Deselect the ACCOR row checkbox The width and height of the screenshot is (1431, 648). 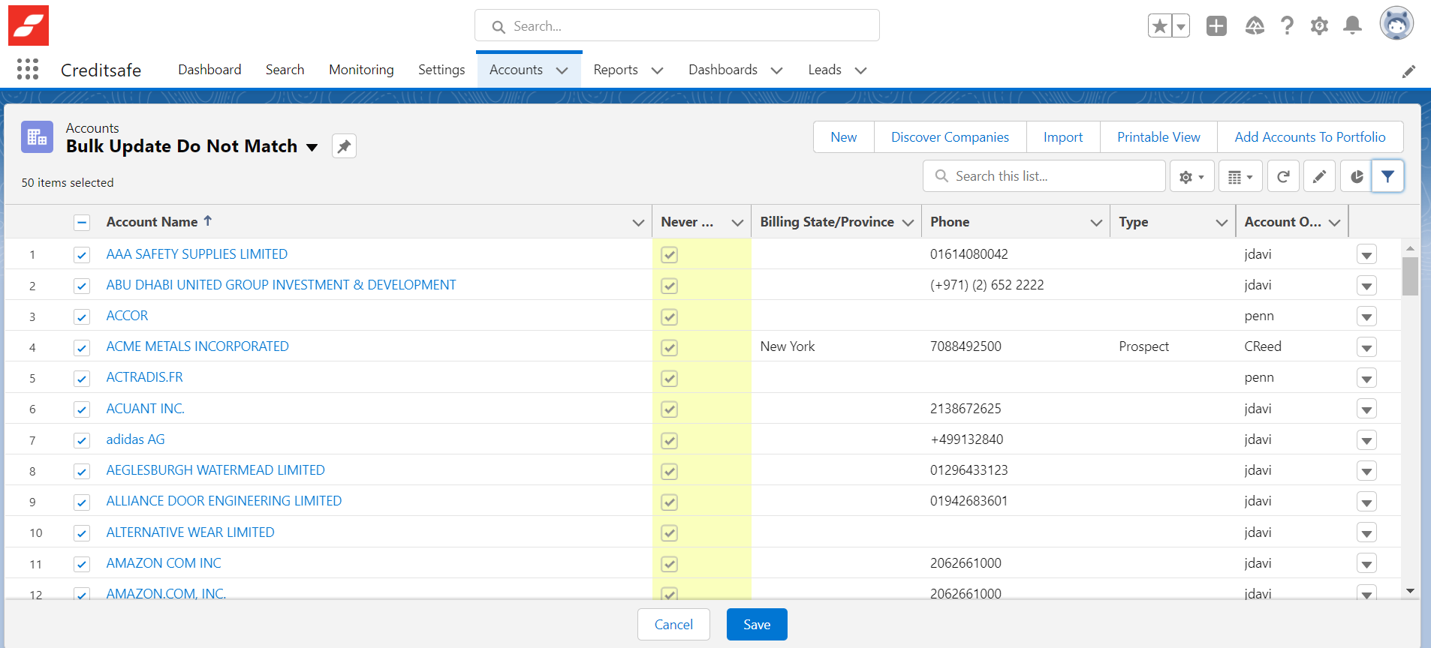[x=82, y=316]
